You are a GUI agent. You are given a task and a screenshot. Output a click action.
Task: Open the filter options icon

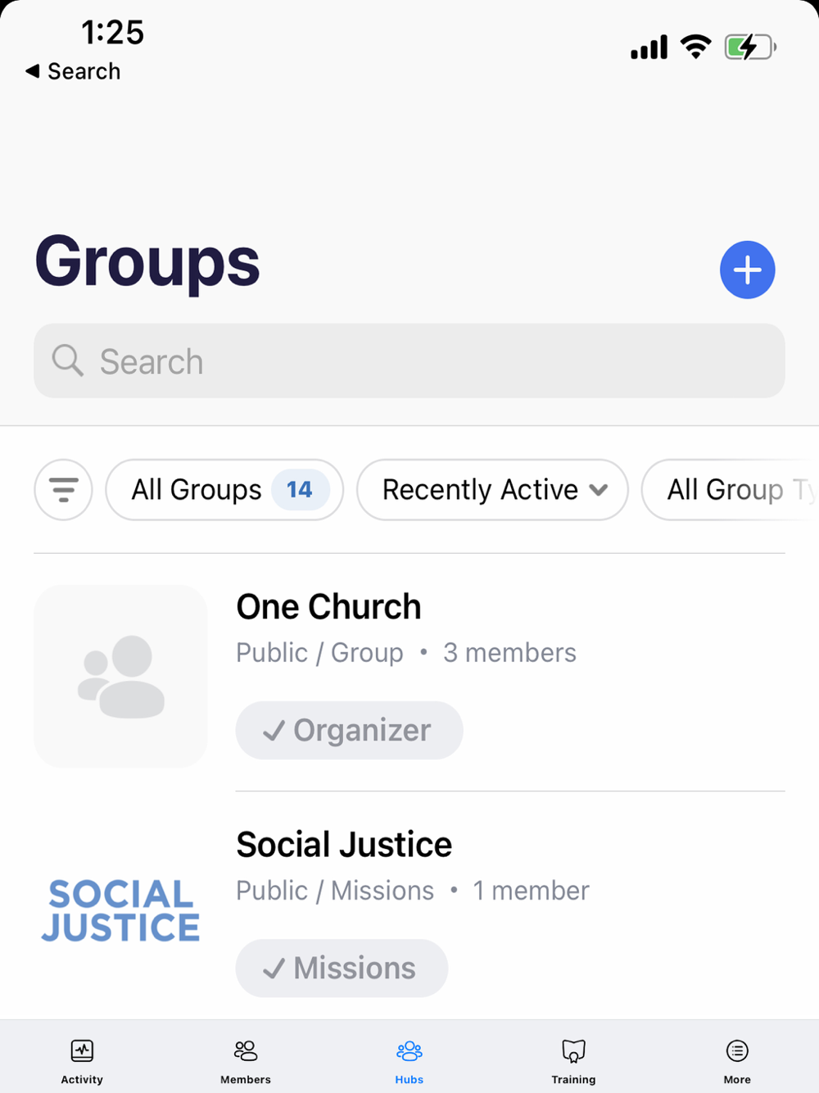point(63,490)
